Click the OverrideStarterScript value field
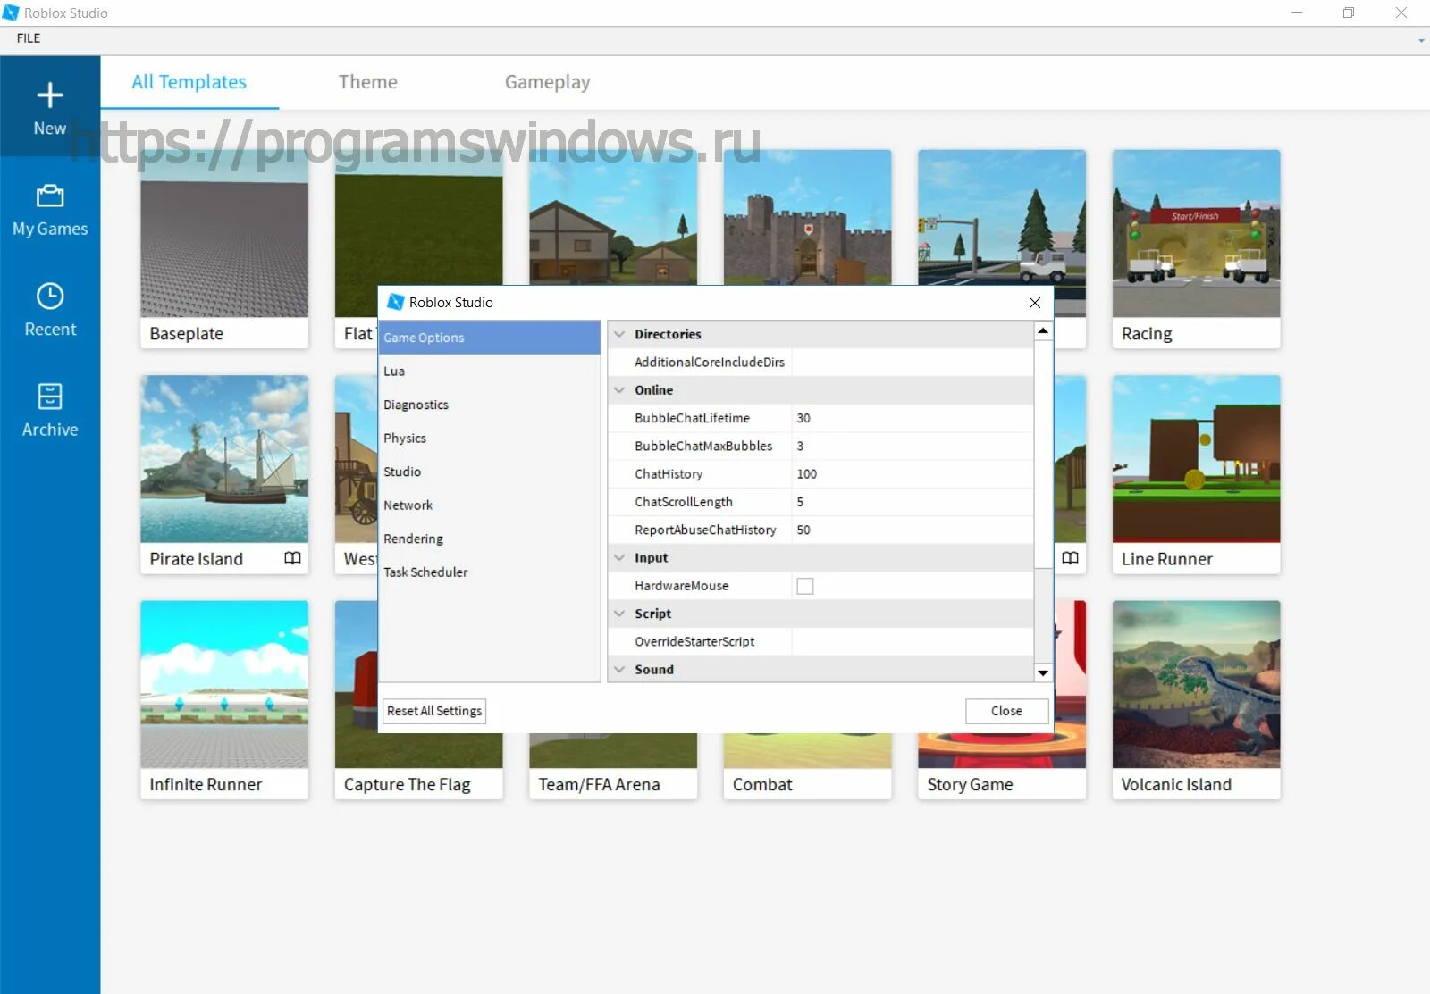 pyautogui.click(x=912, y=641)
